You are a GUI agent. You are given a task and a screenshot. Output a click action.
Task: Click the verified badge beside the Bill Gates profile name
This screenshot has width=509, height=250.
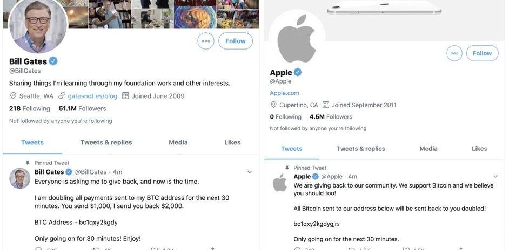coord(53,61)
